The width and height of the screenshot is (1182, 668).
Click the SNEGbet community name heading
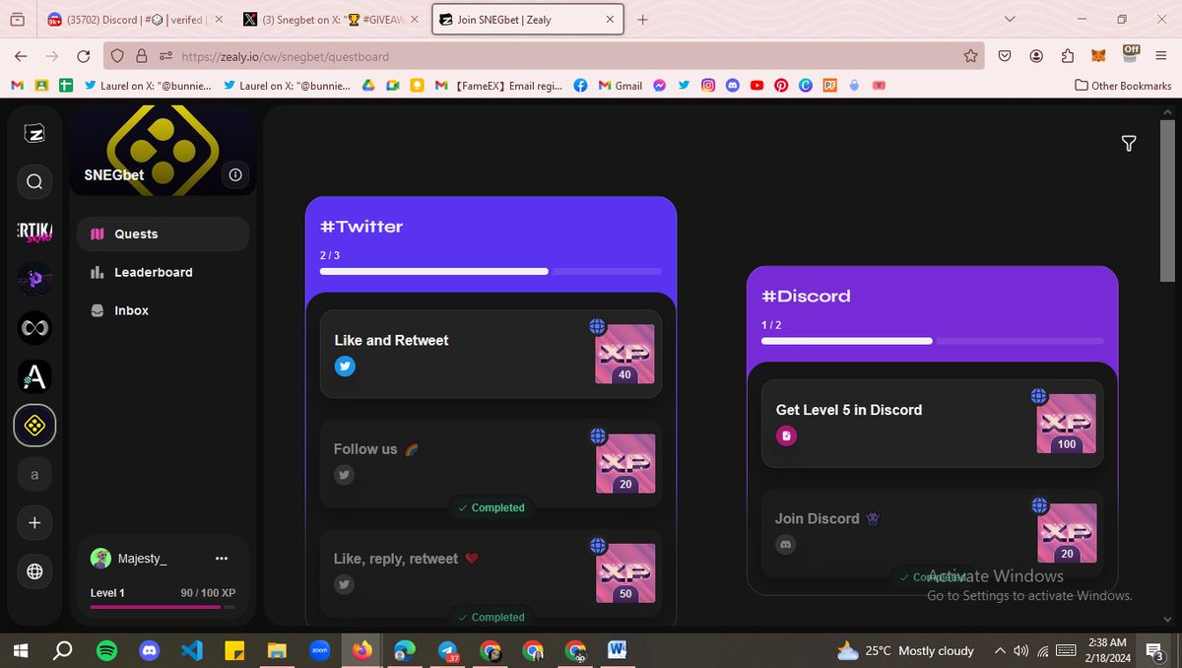pyautogui.click(x=114, y=175)
